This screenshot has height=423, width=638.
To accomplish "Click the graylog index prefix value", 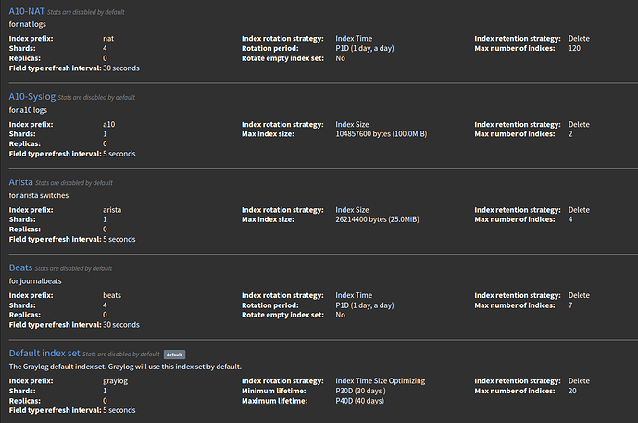I will coord(115,381).
